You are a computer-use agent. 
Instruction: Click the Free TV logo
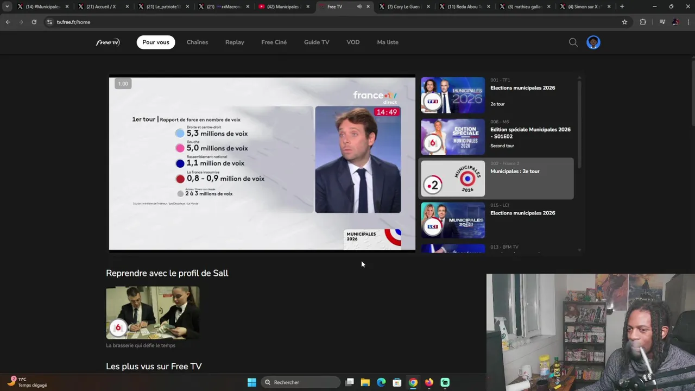[x=108, y=42]
